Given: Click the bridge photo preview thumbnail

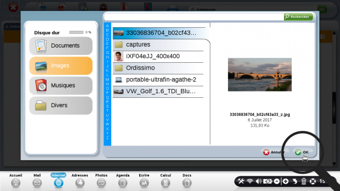Looking at the screenshot, I should [x=260, y=74].
